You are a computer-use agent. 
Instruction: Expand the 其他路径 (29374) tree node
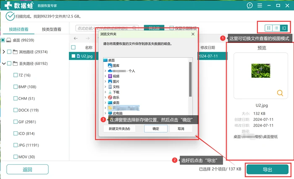3,52
